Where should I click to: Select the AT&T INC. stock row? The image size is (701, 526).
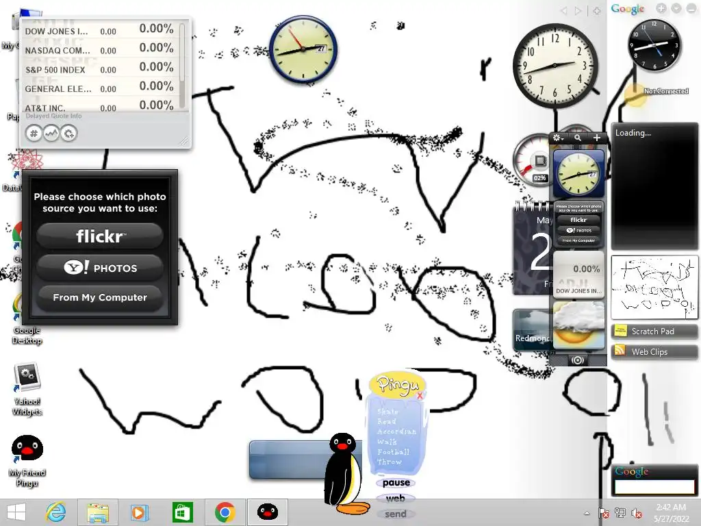[x=99, y=106]
